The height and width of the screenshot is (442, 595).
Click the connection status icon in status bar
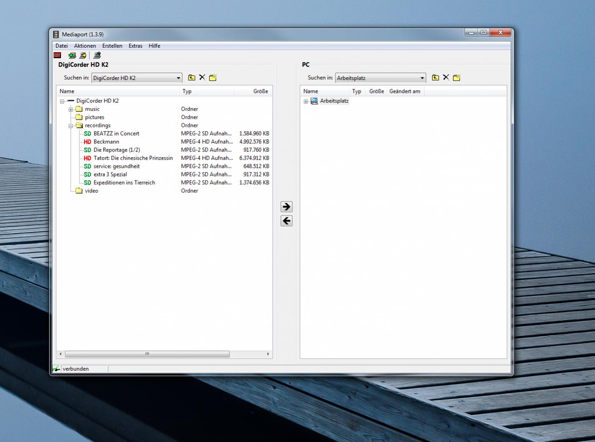pos(56,369)
